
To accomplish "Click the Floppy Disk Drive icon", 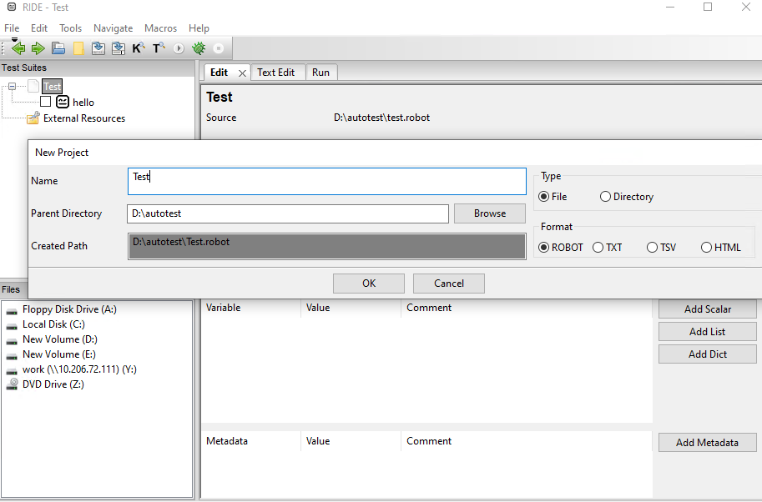I will [x=12, y=311].
